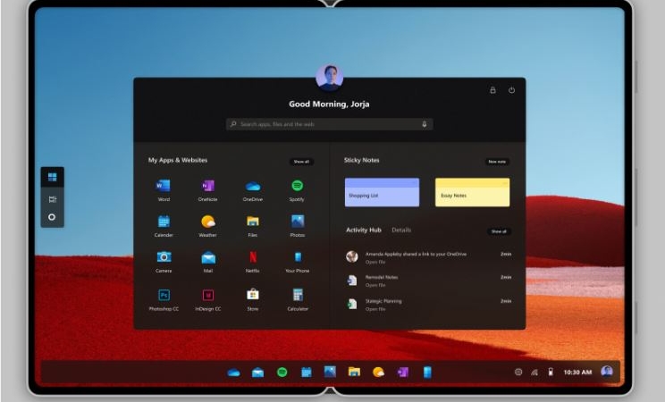Click Mail icon on the taskbar
This screenshot has width=665, height=402.
tap(257, 373)
